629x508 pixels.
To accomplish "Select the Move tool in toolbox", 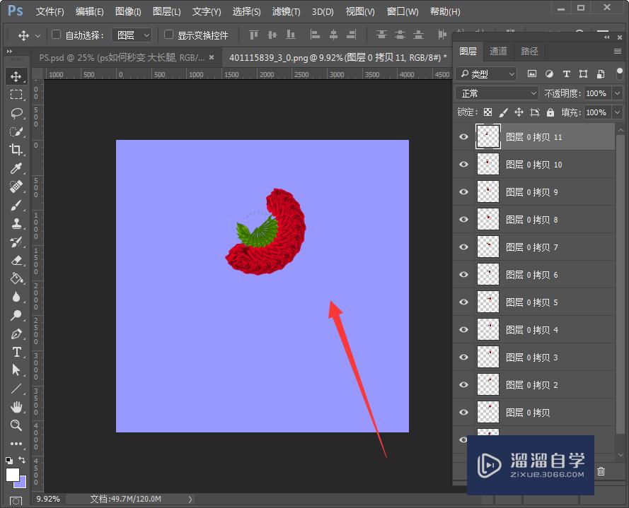I will click(x=16, y=76).
